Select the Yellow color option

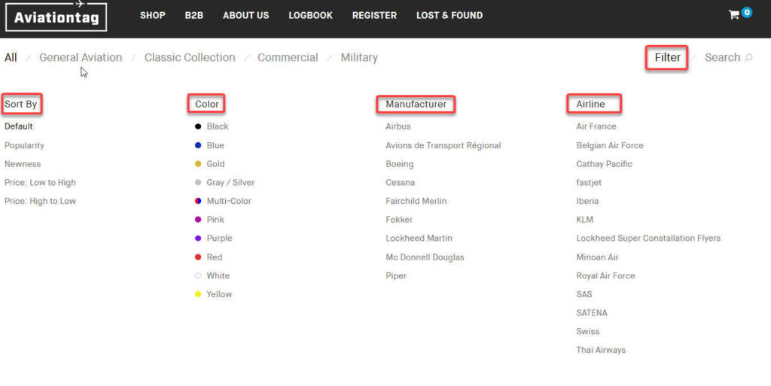click(213, 294)
